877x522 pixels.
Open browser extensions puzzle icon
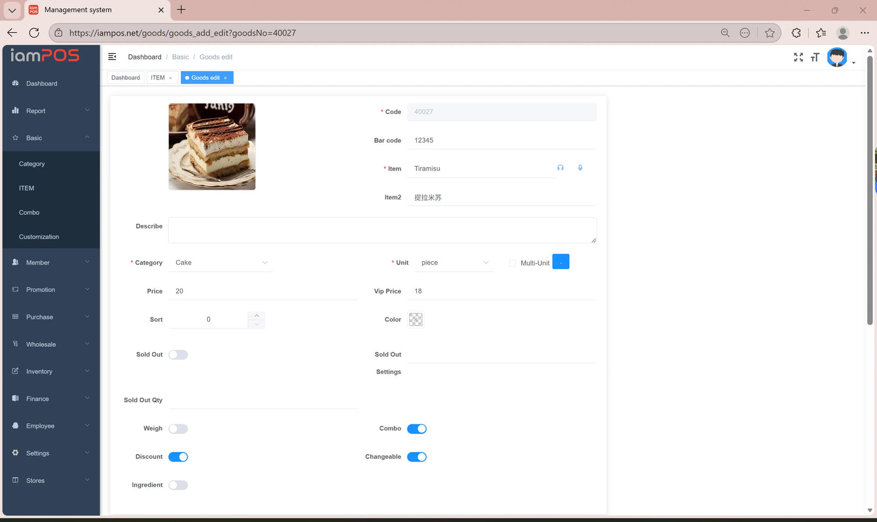click(796, 33)
